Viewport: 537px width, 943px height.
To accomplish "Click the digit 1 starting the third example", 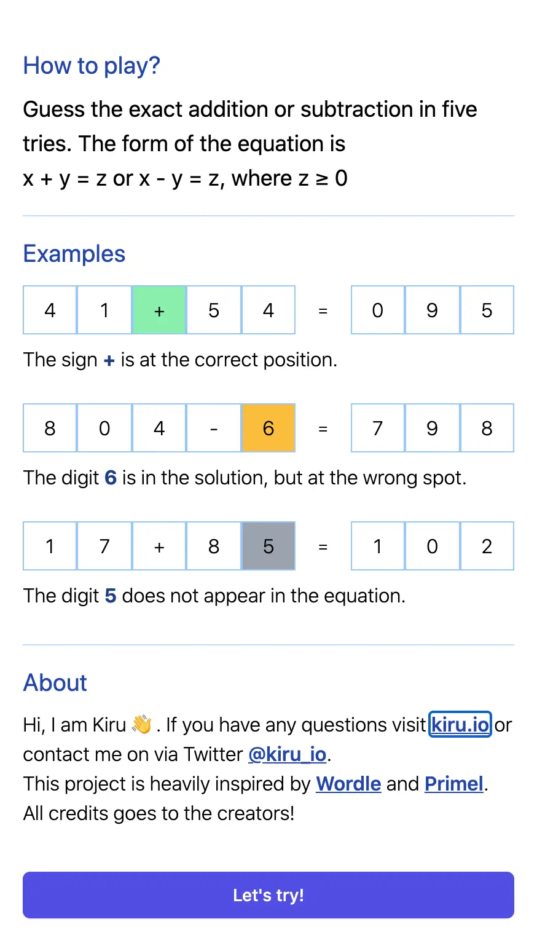I will tap(49, 546).
